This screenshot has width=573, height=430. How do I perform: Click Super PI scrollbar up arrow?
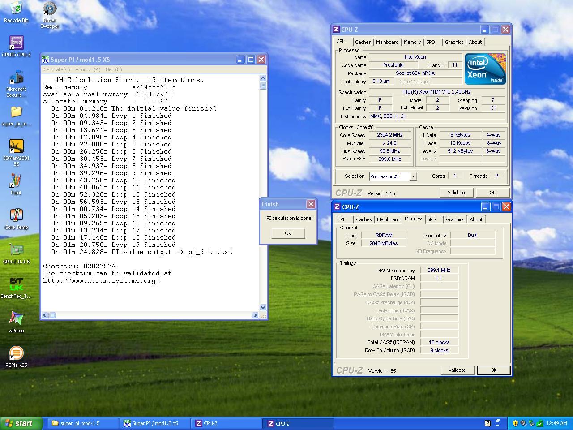[263, 79]
